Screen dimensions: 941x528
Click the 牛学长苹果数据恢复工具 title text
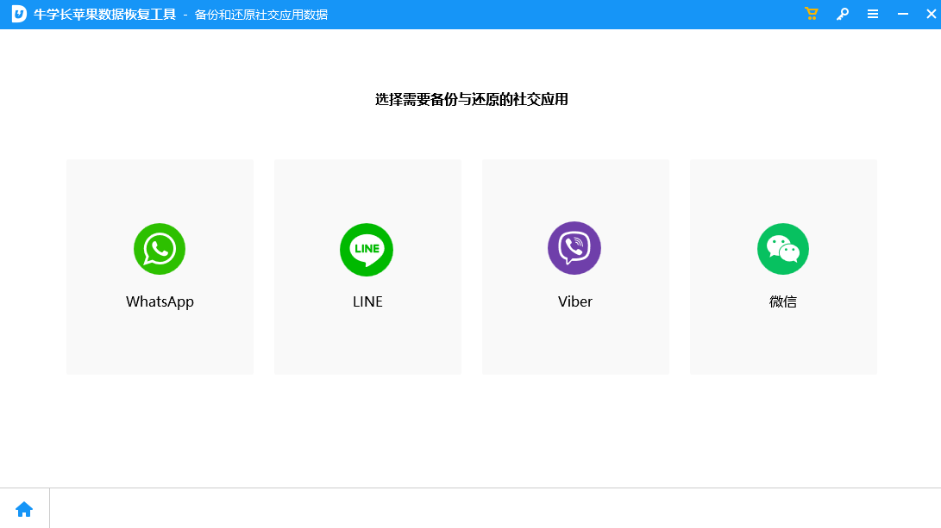click(x=104, y=15)
